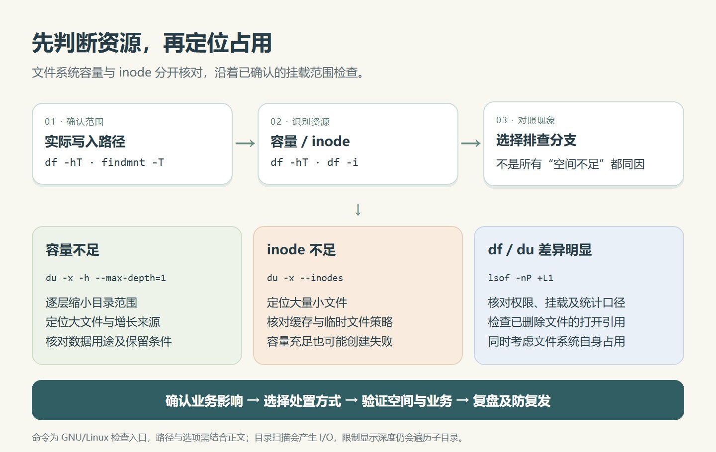Click the line 核对权限、挂载及统计口径

tap(557, 302)
